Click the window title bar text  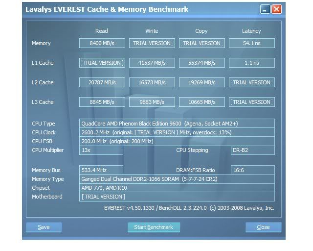pos(107,9)
